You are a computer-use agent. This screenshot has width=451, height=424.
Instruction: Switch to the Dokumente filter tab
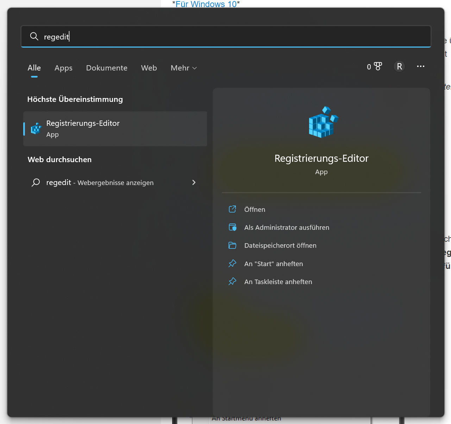107,68
